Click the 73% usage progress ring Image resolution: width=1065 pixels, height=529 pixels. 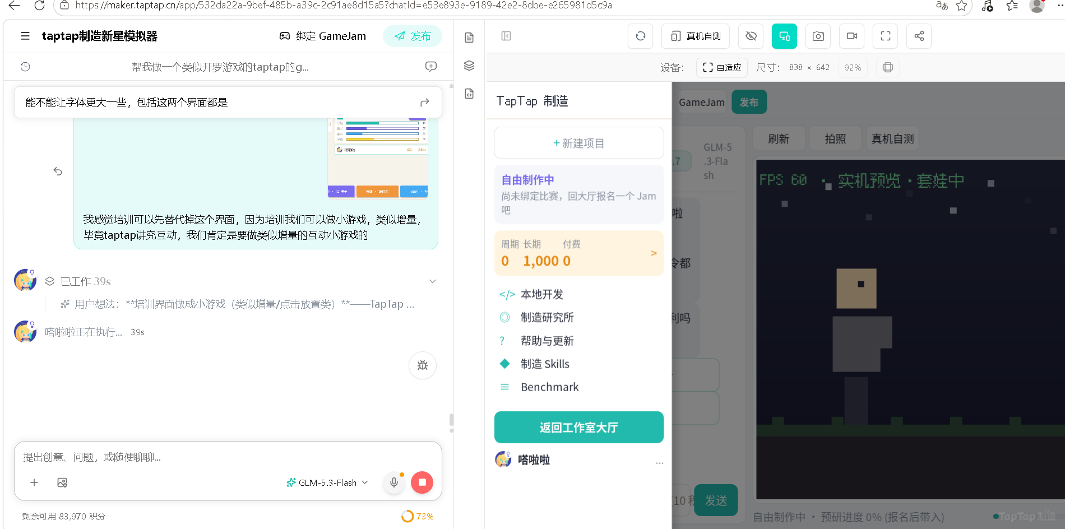[408, 516]
